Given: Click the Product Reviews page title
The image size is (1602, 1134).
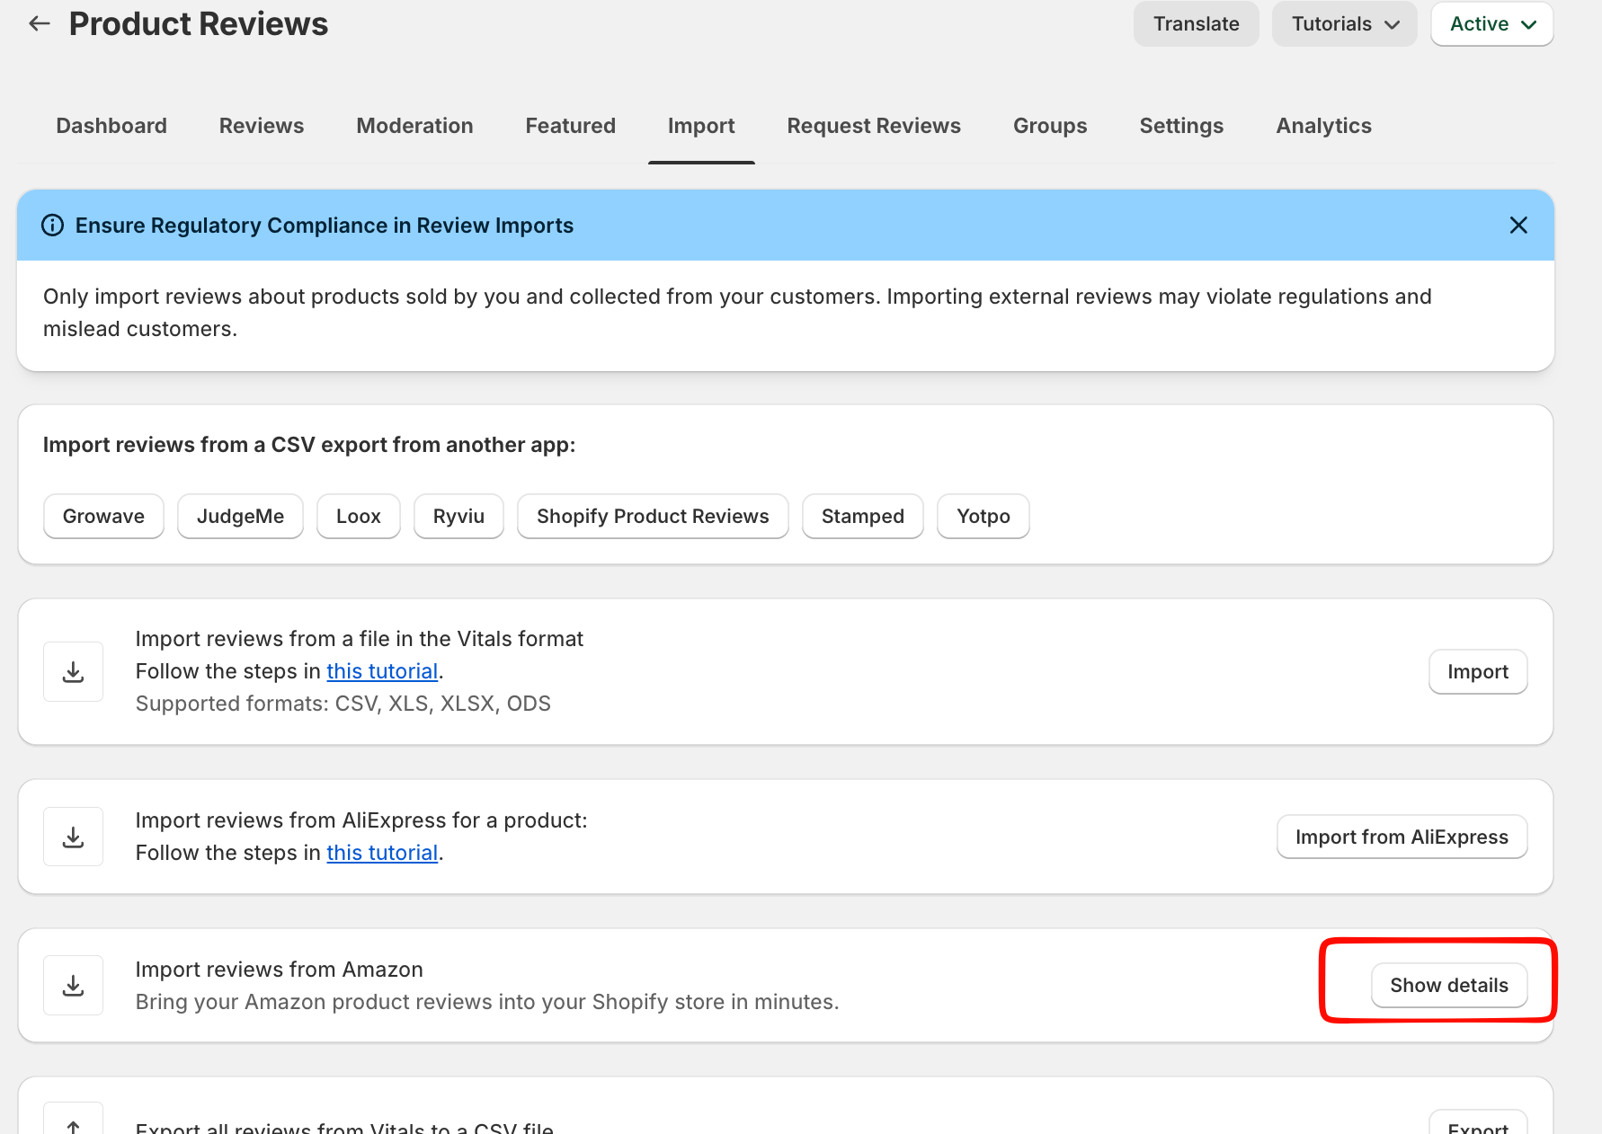Looking at the screenshot, I should click(199, 24).
